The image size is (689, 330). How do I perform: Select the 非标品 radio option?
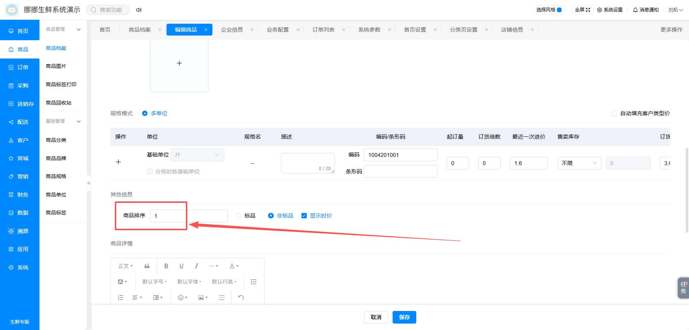pyautogui.click(x=271, y=216)
